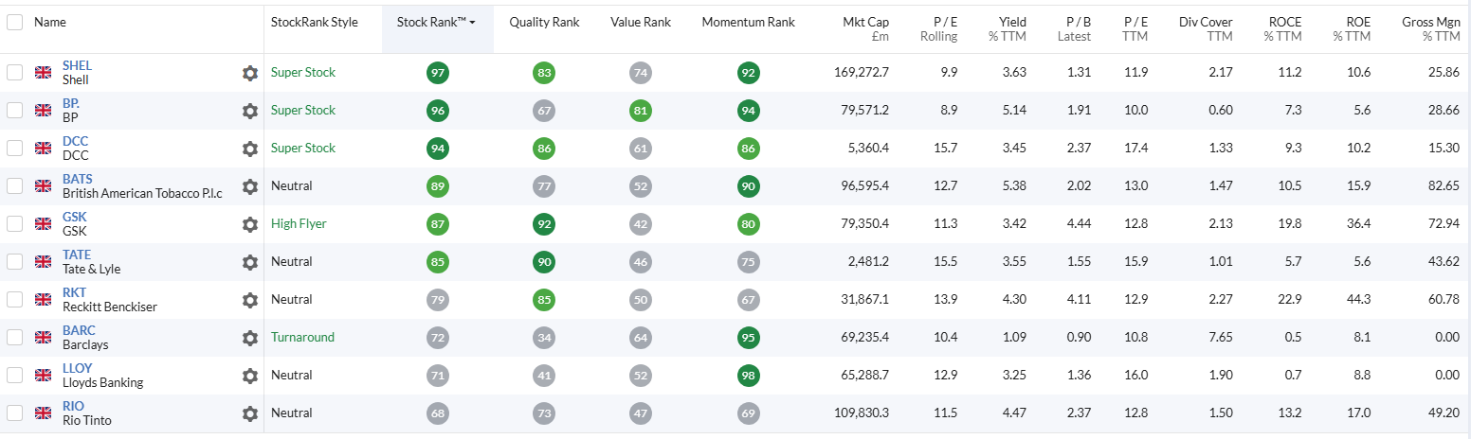Click DCC's Stock Rank 94 badge
This screenshot has height=439, width=1471.
click(438, 149)
